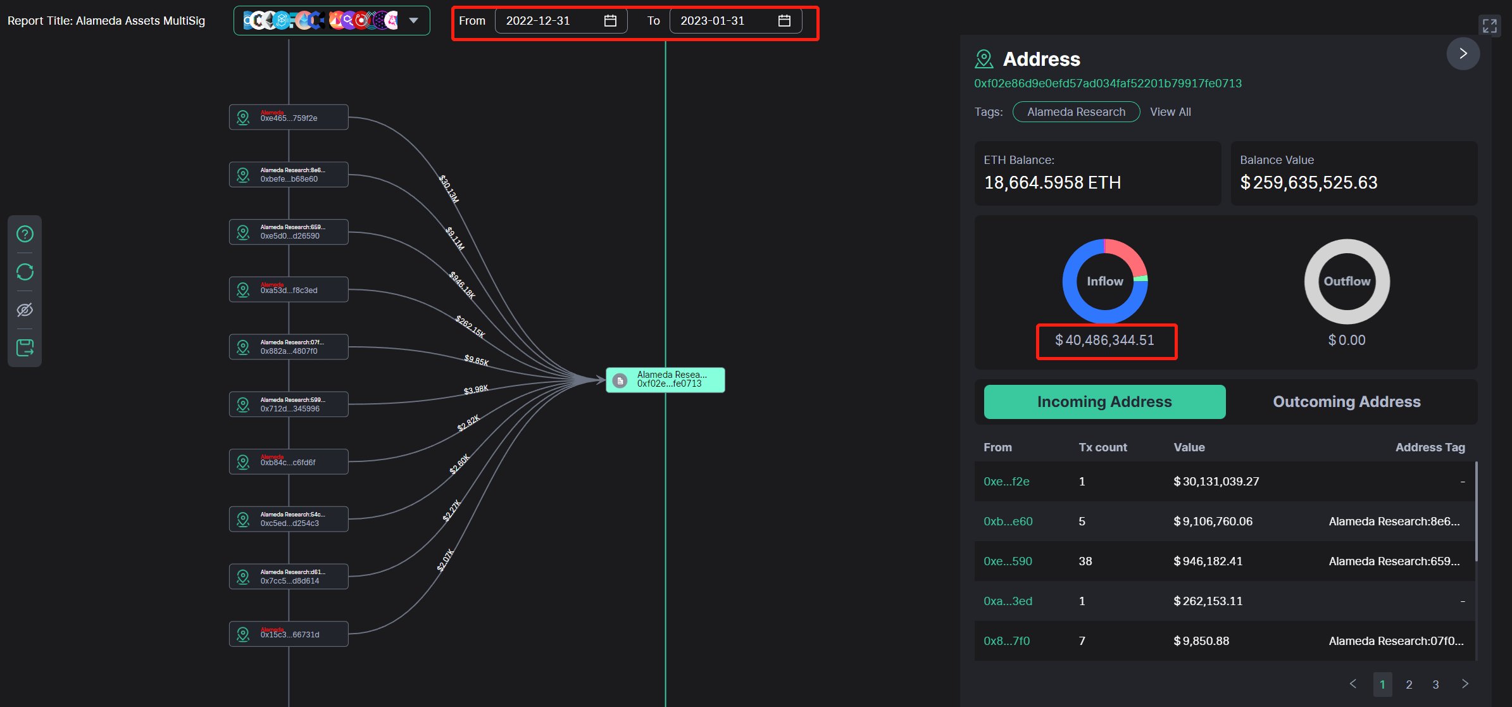
Task: Click the Balance Value $259,635,525.63
Action: [x=1309, y=183]
